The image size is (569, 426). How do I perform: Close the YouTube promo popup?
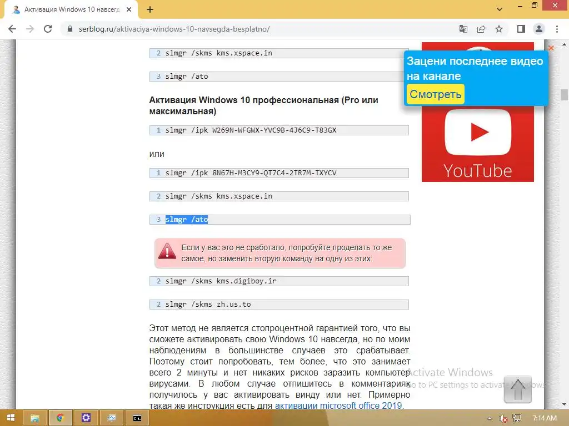(x=551, y=48)
